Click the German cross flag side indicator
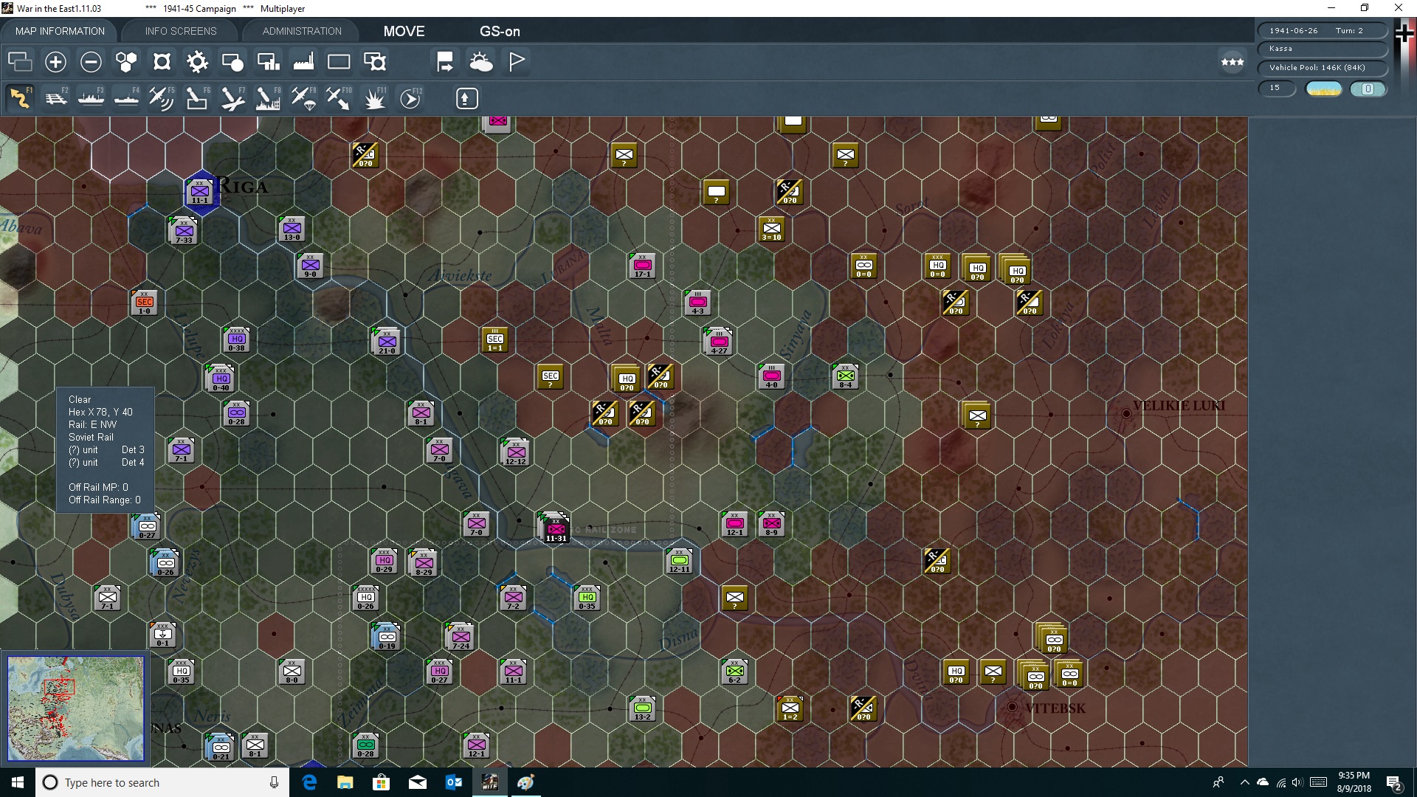This screenshot has width=1417, height=797. point(1404,33)
